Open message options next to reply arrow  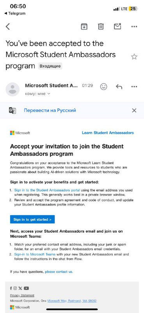point(134,86)
